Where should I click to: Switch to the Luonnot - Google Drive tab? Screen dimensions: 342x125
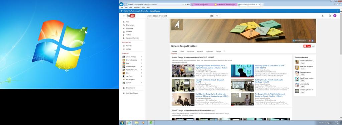[202, 5]
